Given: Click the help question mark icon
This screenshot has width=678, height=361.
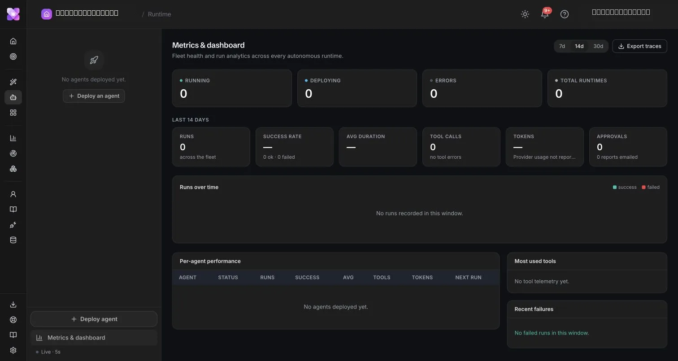Looking at the screenshot, I should coord(565,14).
